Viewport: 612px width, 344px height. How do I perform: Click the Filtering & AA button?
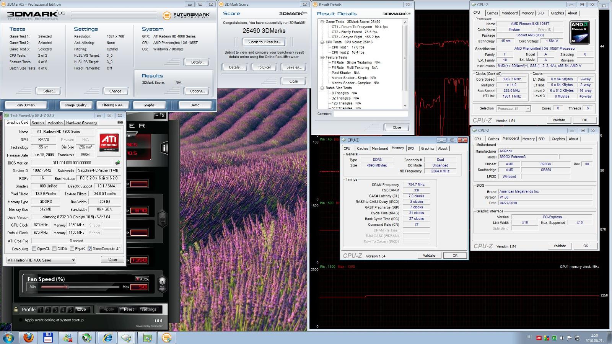pyautogui.click(x=114, y=105)
